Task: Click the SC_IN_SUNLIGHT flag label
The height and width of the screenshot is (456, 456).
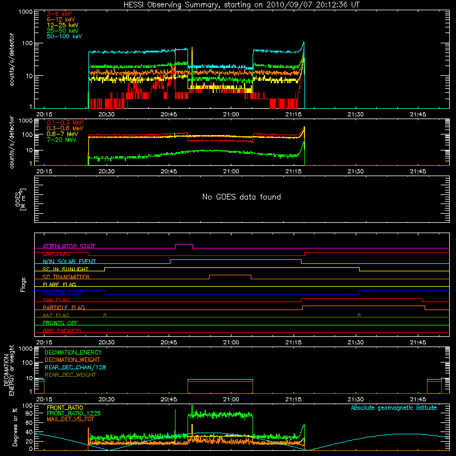Action: coord(66,269)
